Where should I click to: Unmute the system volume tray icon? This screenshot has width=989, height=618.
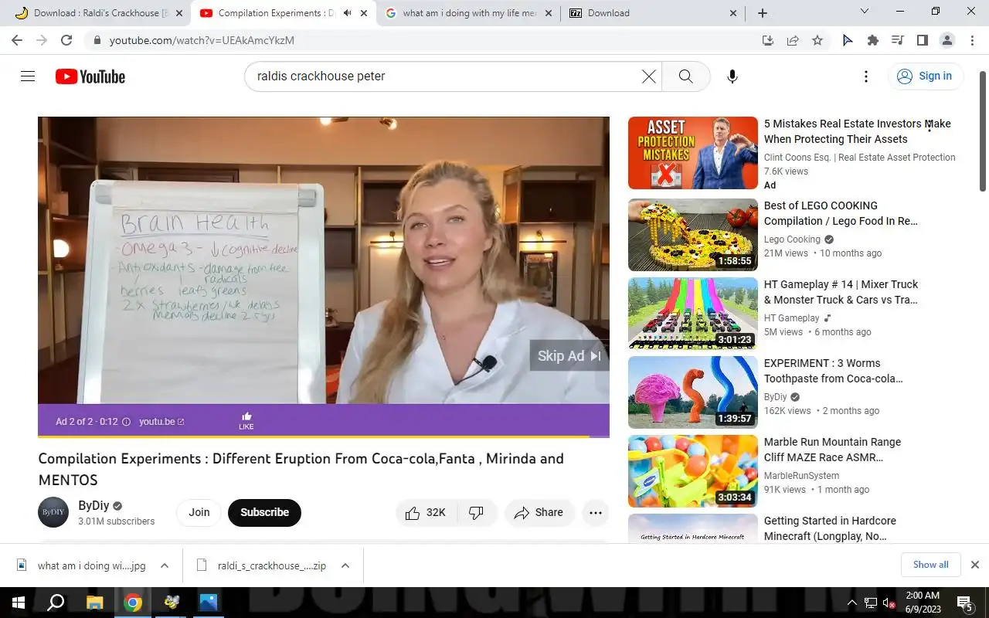889,603
